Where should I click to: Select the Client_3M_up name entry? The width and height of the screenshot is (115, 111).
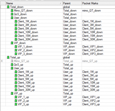click(25, 76)
